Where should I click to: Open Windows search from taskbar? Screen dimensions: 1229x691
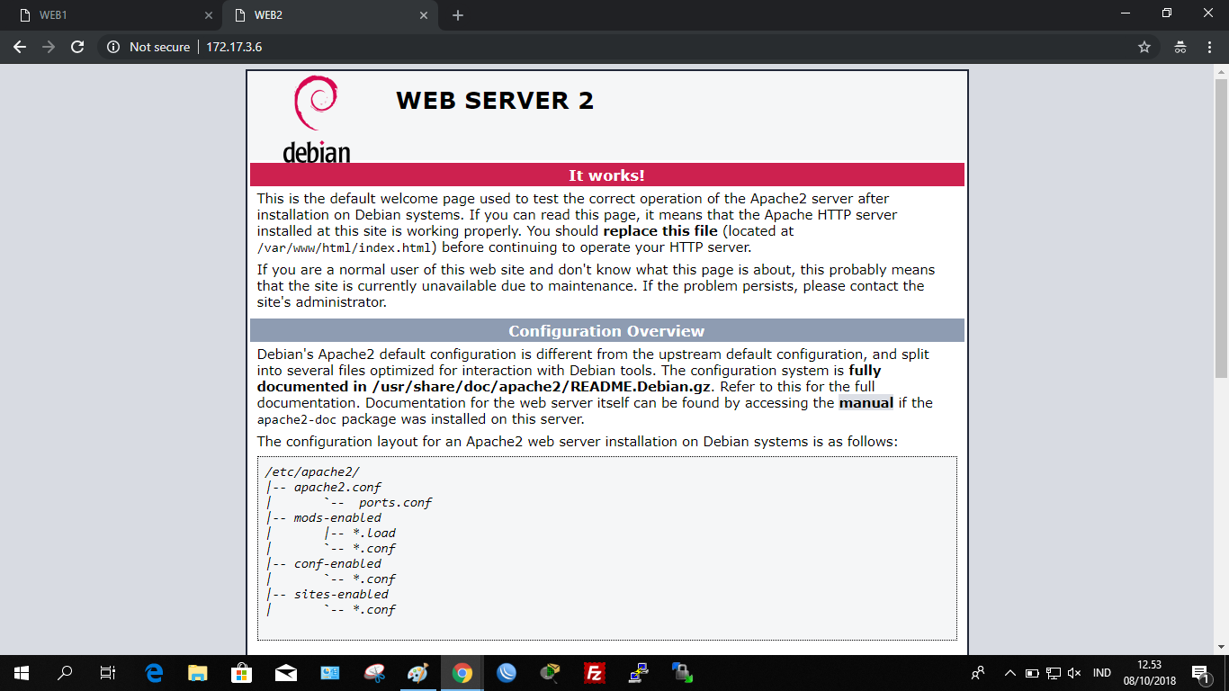pos(65,673)
